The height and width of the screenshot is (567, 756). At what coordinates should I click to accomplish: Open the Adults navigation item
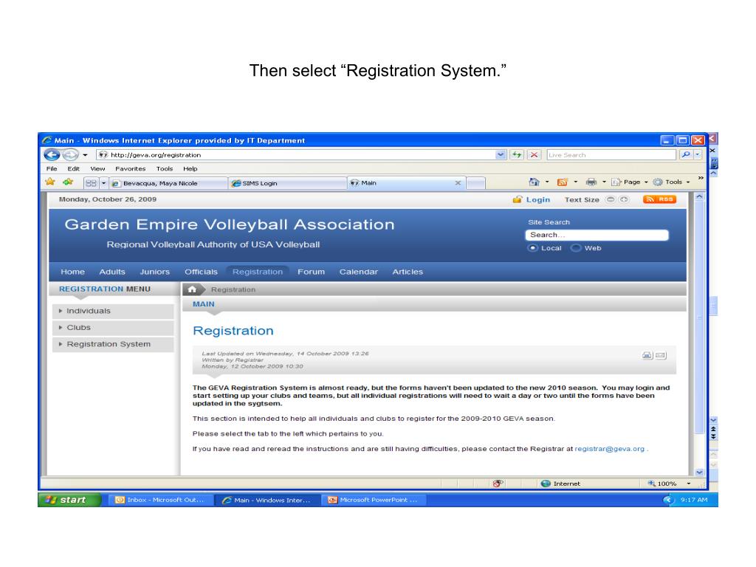[x=112, y=272]
